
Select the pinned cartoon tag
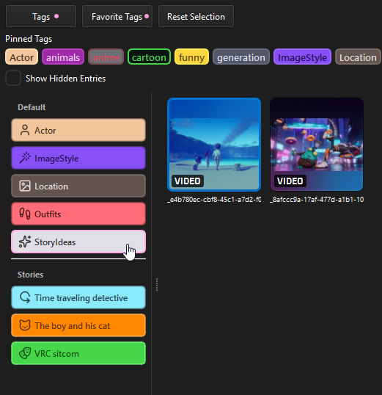point(150,57)
